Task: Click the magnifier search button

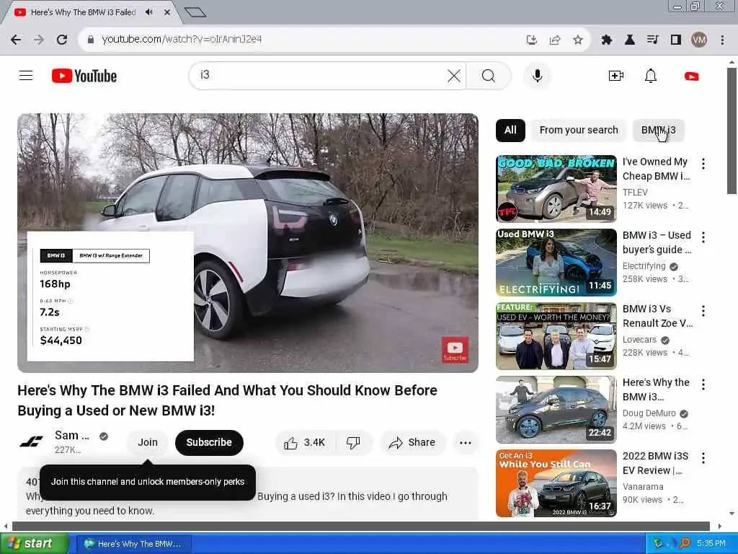Action: [x=489, y=76]
